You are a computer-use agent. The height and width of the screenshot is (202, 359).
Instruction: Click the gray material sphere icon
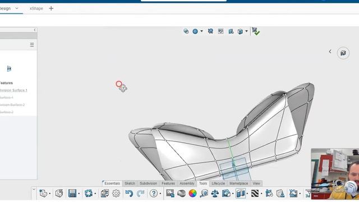(x=182, y=193)
